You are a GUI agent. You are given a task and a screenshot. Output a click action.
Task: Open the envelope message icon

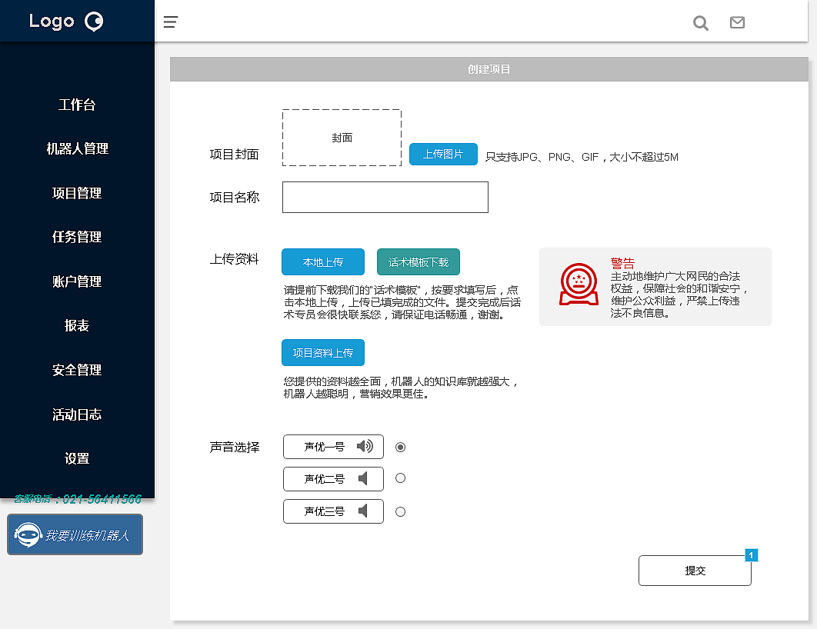pos(737,22)
